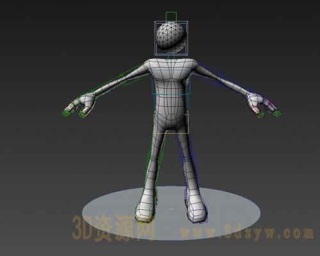Select the blue-outlined thigh
This screenshot has height=256, width=320.
pos(185,145)
